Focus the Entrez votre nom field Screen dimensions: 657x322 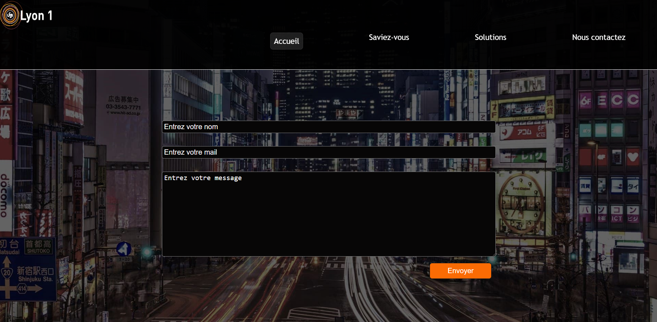[x=328, y=127]
